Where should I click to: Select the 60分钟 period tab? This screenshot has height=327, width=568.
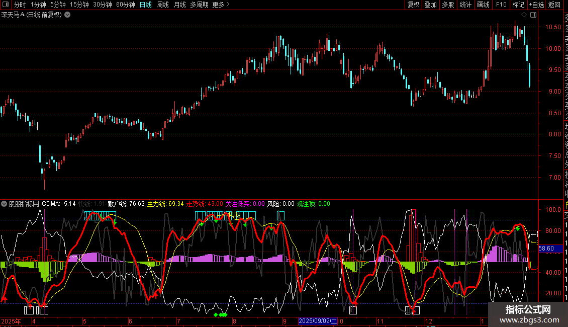tap(126, 5)
